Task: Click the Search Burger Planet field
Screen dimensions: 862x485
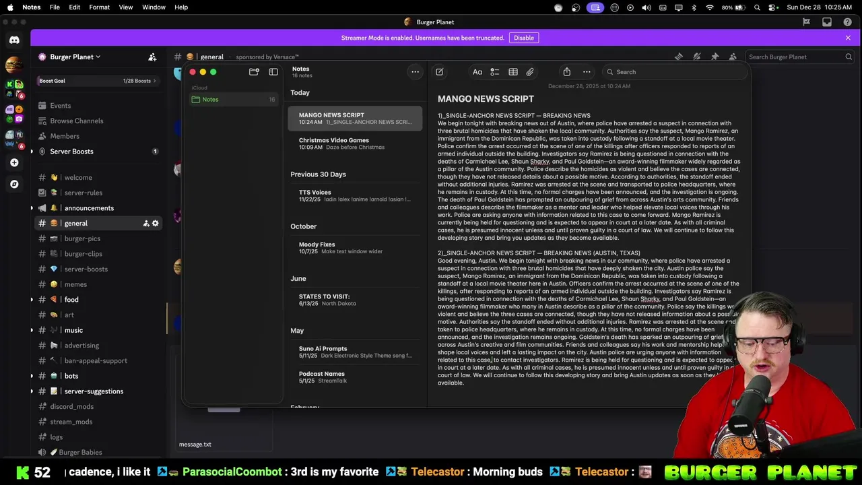Action: (800, 57)
